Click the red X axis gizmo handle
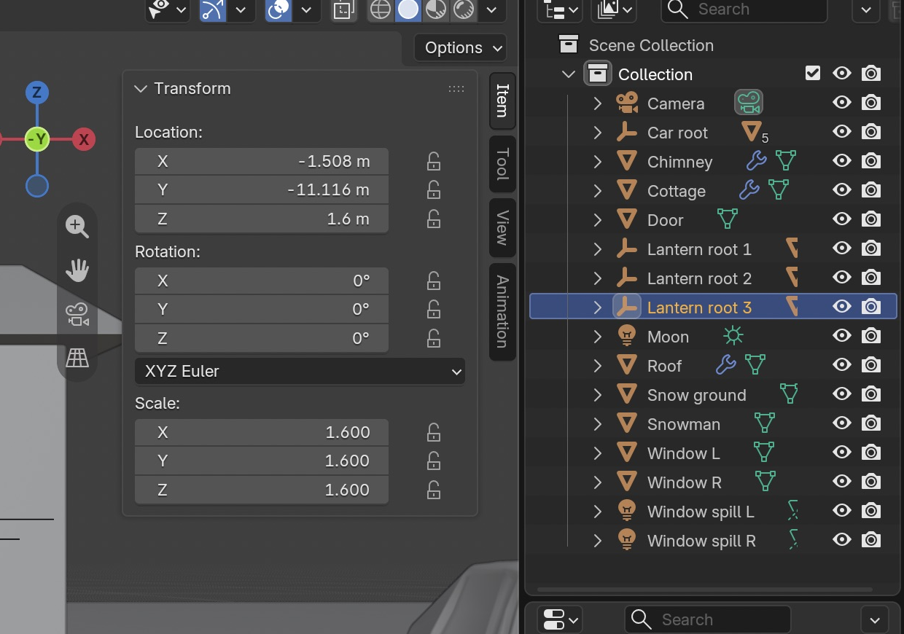Viewport: 904px width, 634px height. pyautogui.click(x=84, y=139)
